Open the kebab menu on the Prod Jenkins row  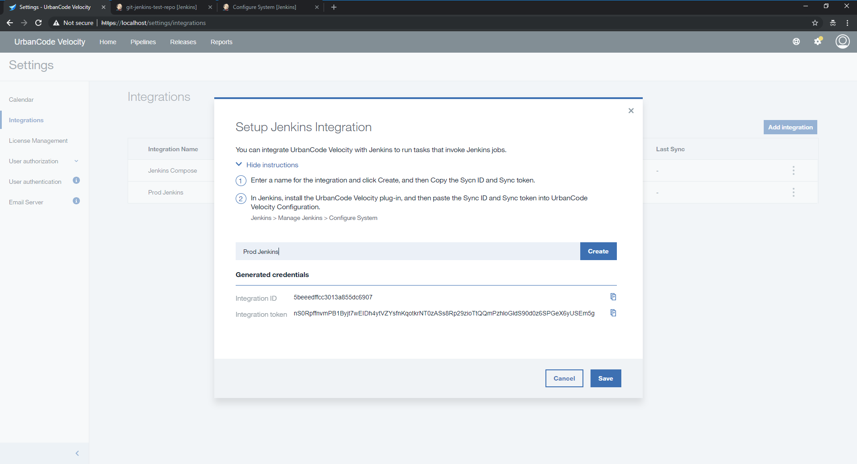tap(793, 192)
